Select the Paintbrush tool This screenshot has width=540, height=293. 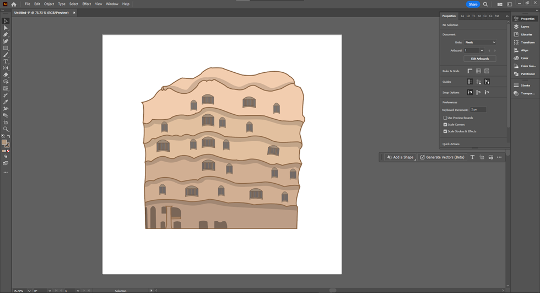click(x=6, y=55)
